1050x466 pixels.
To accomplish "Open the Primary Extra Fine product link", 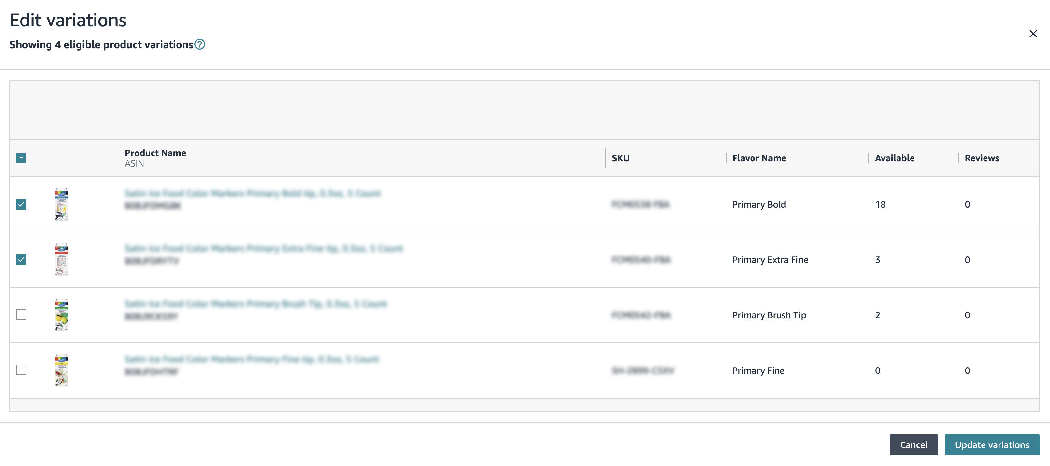I will [x=264, y=248].
